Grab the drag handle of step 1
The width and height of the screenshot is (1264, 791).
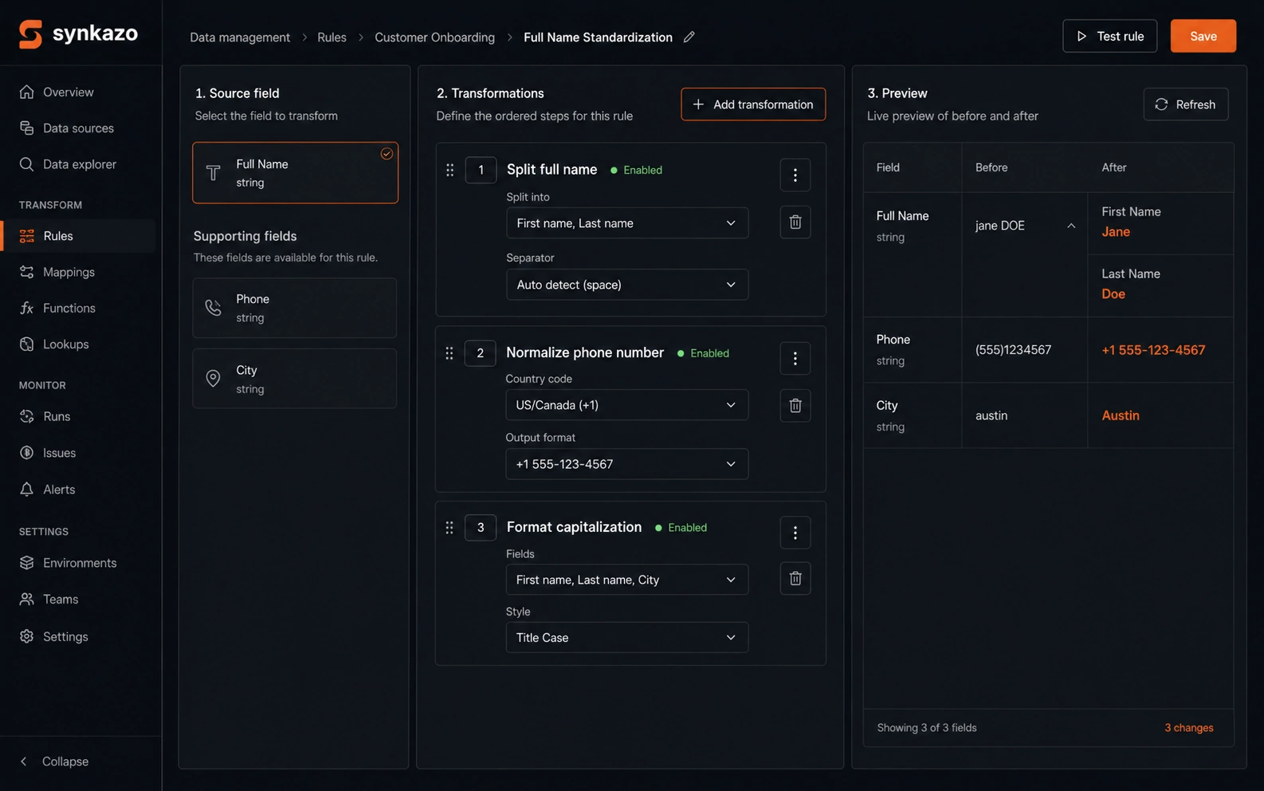[x=450, y=170]
